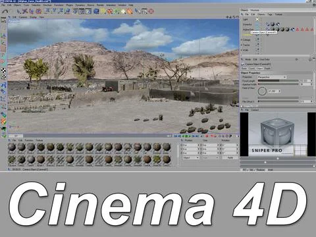Click the render settings icon in top toolbar
Screen dimensions: 316x237
[x=88, y=11]
